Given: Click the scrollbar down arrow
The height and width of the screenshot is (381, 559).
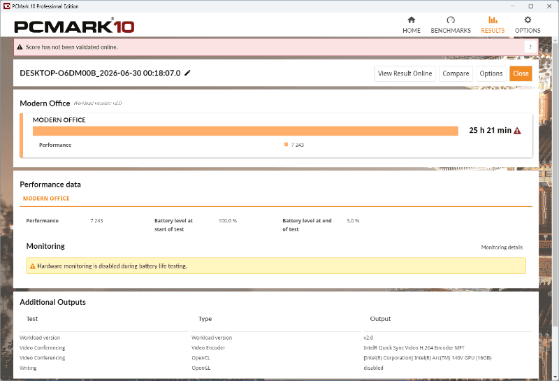Looking at the screenshot, I should click(x=556, y=377).
